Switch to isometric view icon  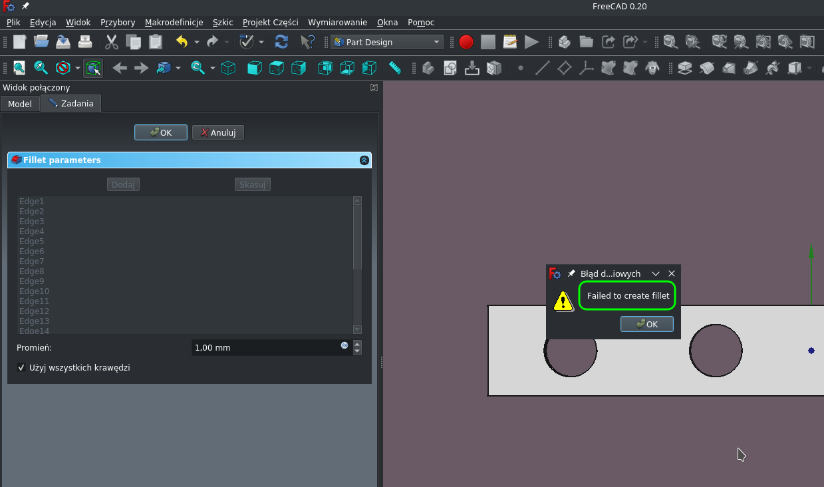point(228,67)
